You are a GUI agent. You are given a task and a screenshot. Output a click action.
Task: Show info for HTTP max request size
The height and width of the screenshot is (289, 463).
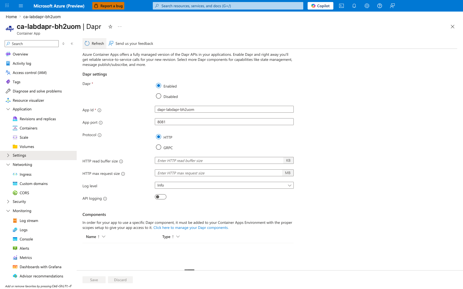pyautogui.click(x=123, y=174)
